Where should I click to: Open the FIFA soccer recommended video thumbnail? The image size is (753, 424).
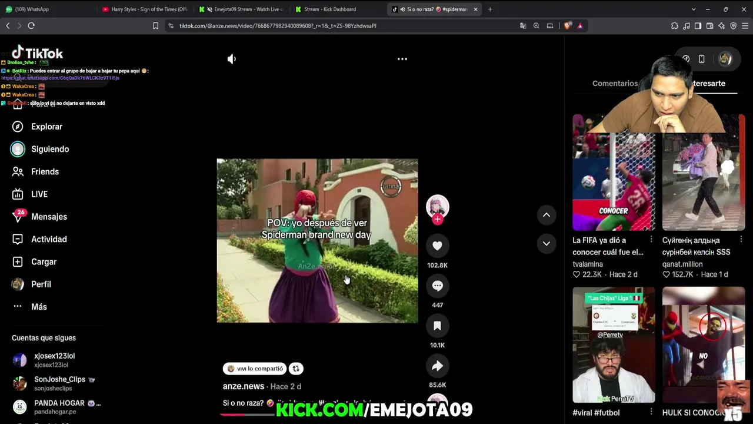click(614, 173)
